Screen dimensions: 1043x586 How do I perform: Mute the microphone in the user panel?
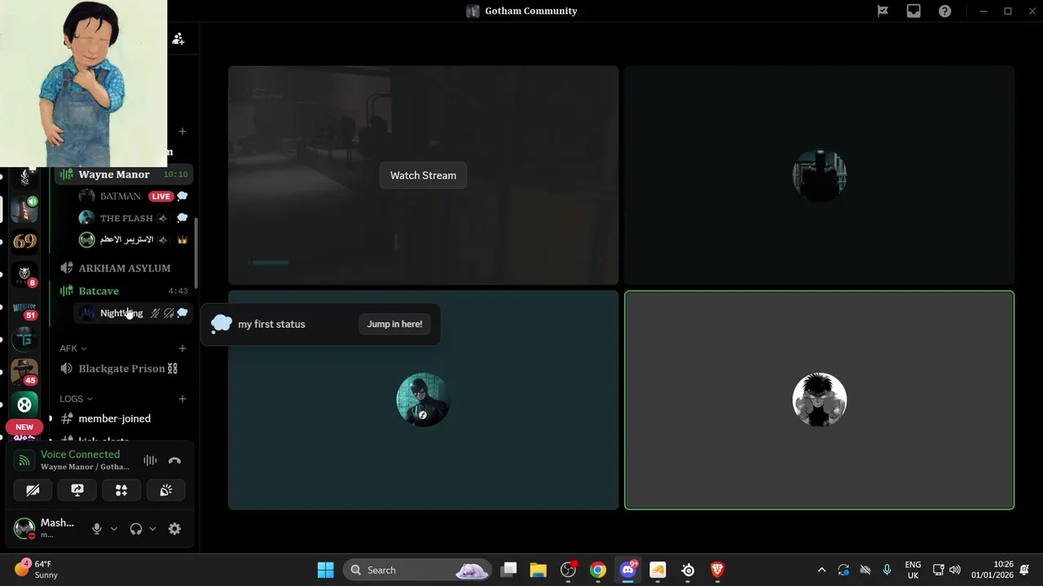[97, 529]
